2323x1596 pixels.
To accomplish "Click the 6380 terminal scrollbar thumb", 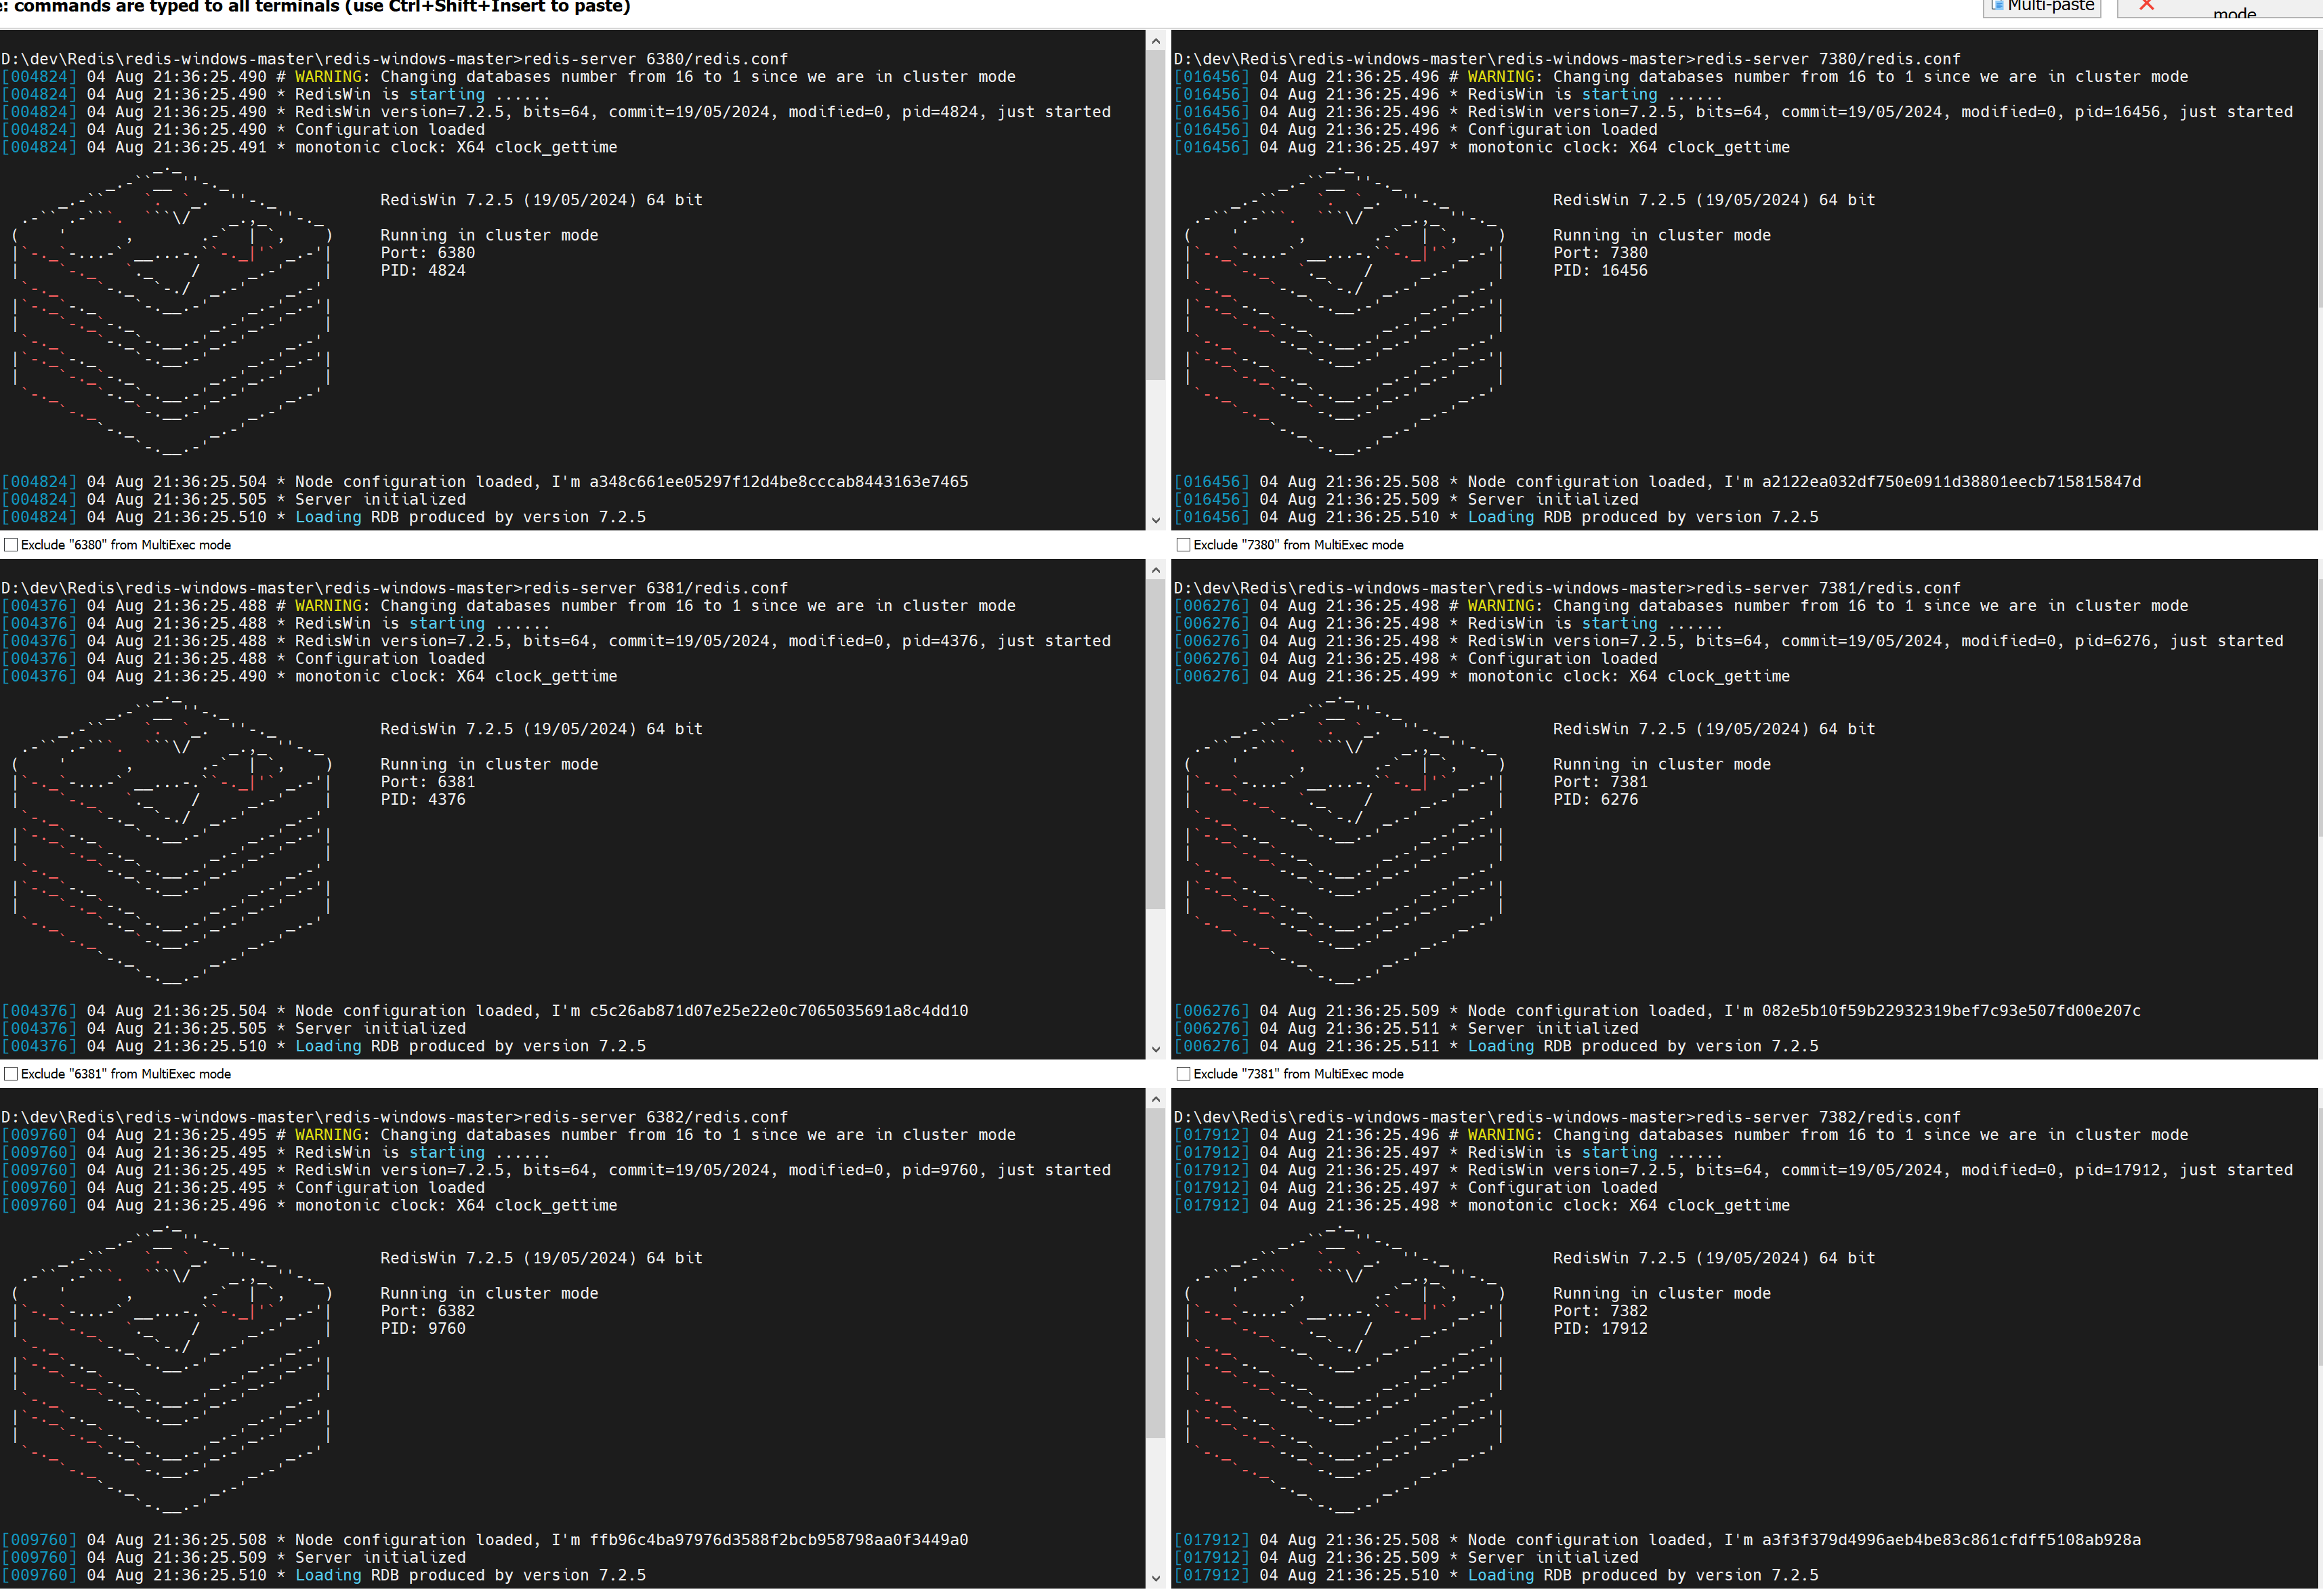I will tap(1156, 215).
